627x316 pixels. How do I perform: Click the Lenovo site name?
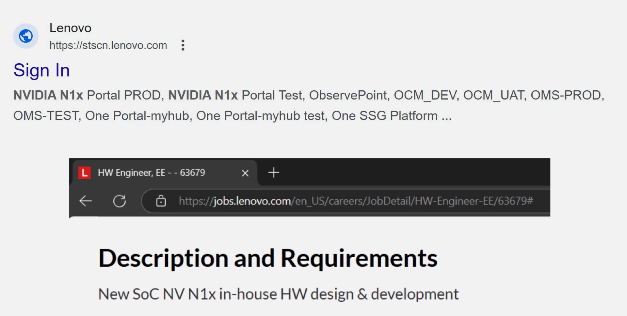tap(70, 28)
